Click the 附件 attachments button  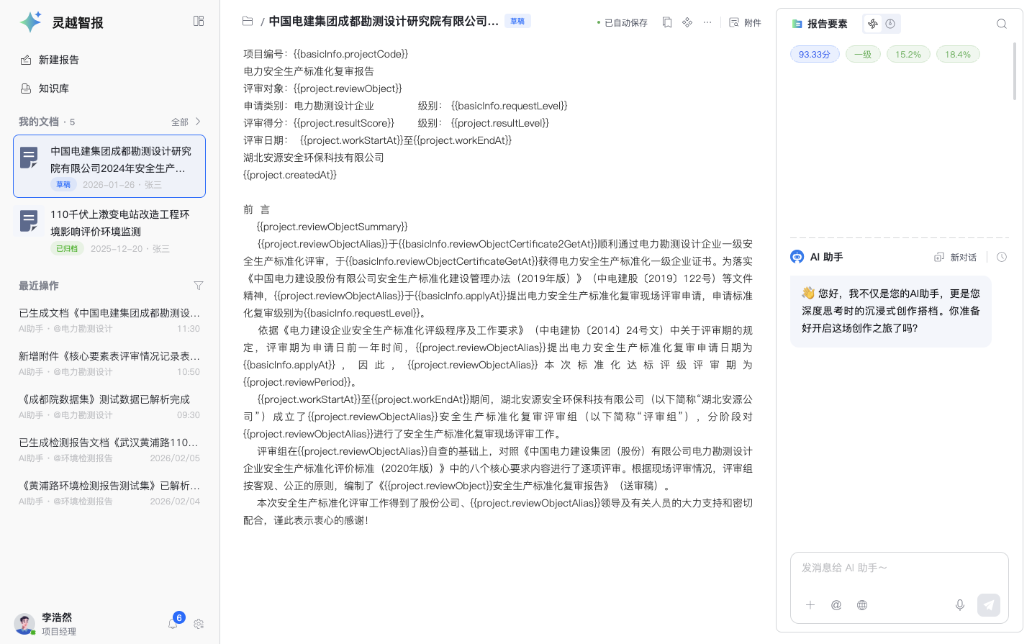745,22
